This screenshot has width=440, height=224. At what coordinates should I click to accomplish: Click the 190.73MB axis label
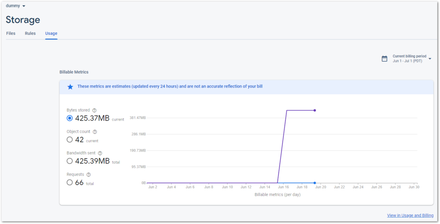coord(137,150)
